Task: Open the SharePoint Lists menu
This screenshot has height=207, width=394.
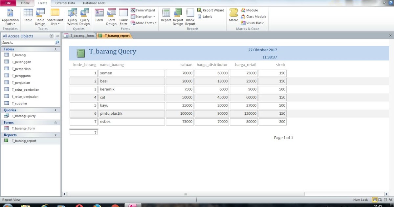Action: pyautogui.click(x=55, y=17)
